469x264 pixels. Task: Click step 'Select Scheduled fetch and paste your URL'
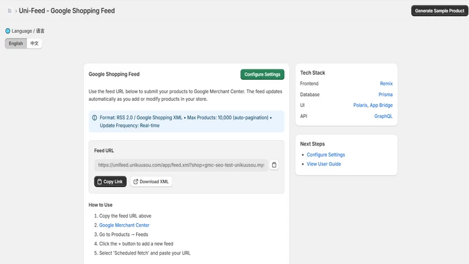click(x=145, y=253)
